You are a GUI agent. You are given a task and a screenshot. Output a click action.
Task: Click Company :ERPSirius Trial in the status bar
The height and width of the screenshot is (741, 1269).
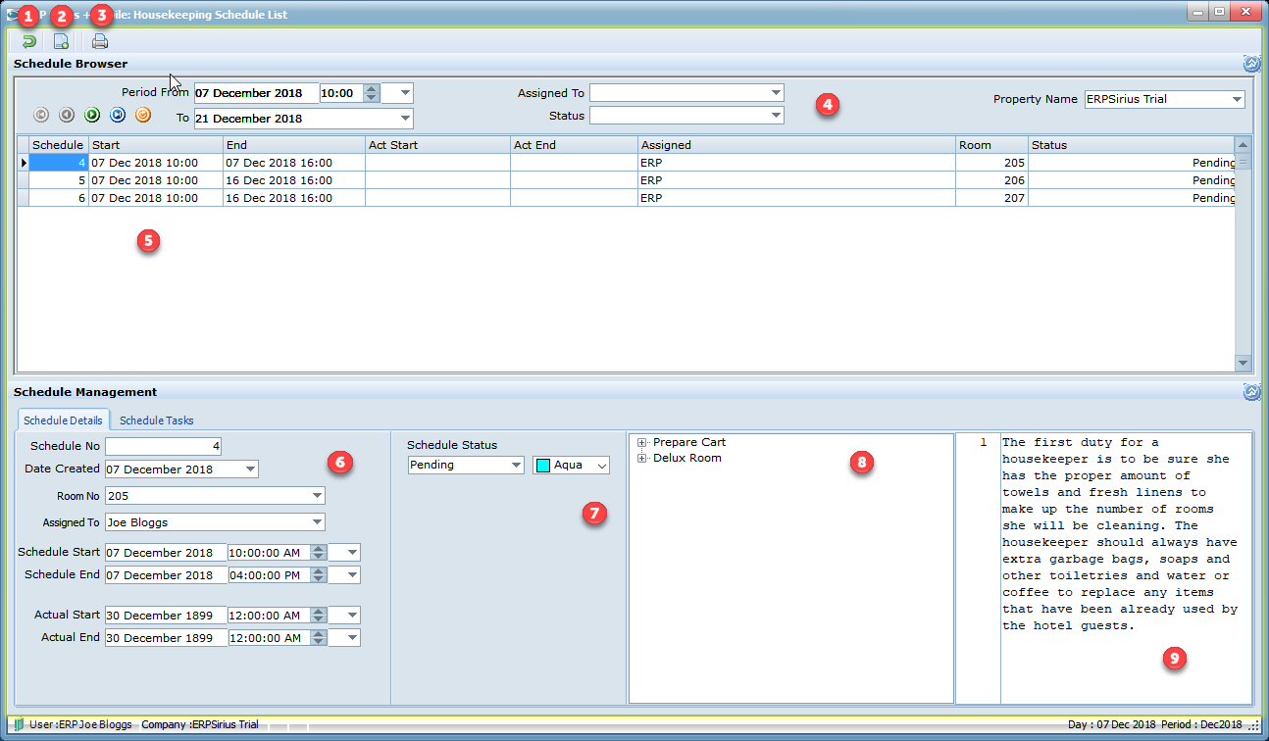(x=200, y=724)
